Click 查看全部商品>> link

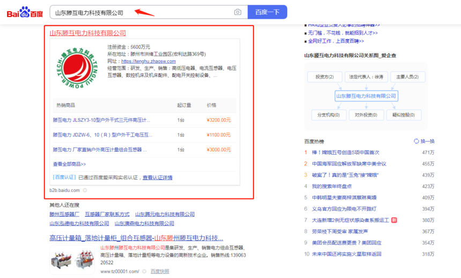[69, 164]
